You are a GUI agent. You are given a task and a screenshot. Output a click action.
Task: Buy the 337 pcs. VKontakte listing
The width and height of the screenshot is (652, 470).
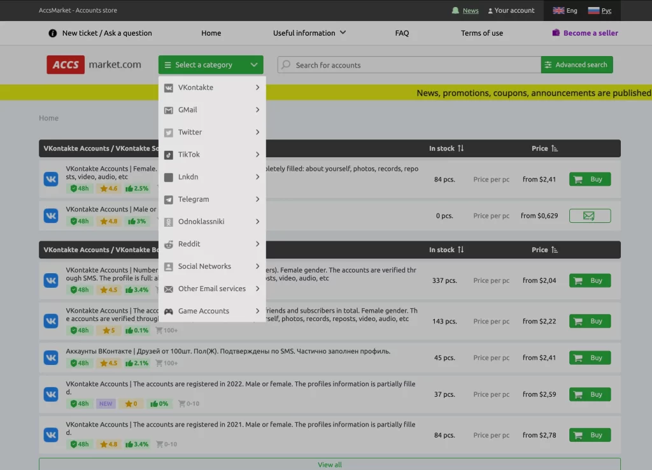[x=590, y=281]
